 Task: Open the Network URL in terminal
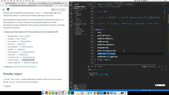point(102,75)
